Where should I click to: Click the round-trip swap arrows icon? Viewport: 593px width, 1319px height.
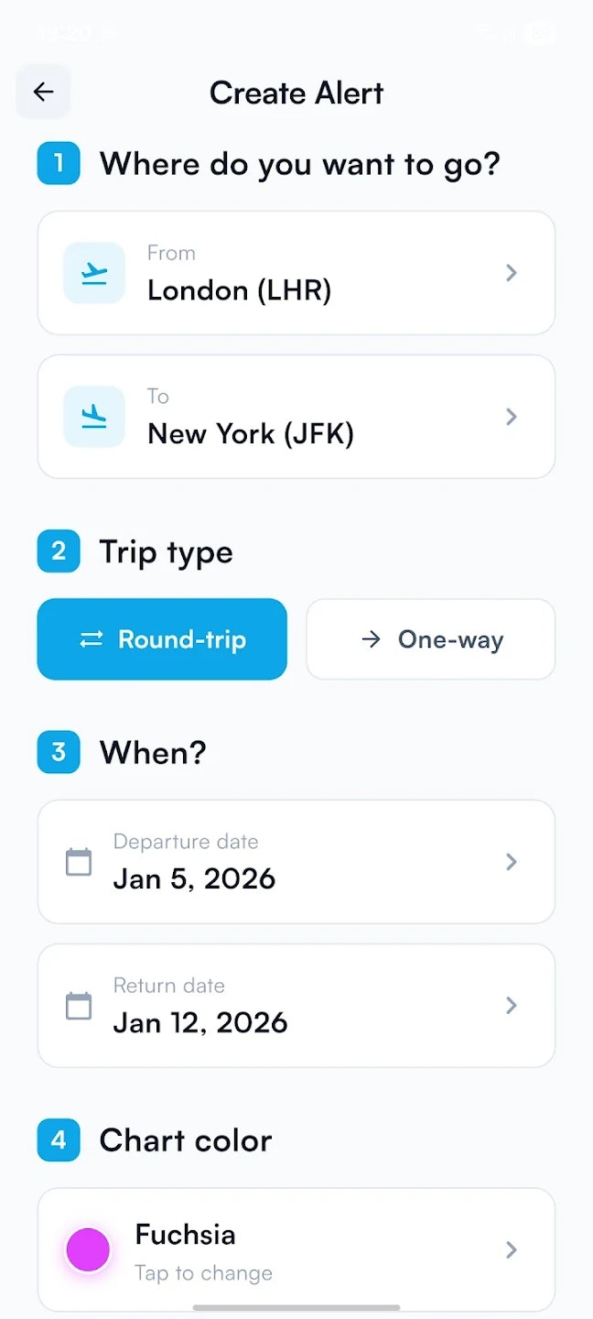click(x=90, y=639)
